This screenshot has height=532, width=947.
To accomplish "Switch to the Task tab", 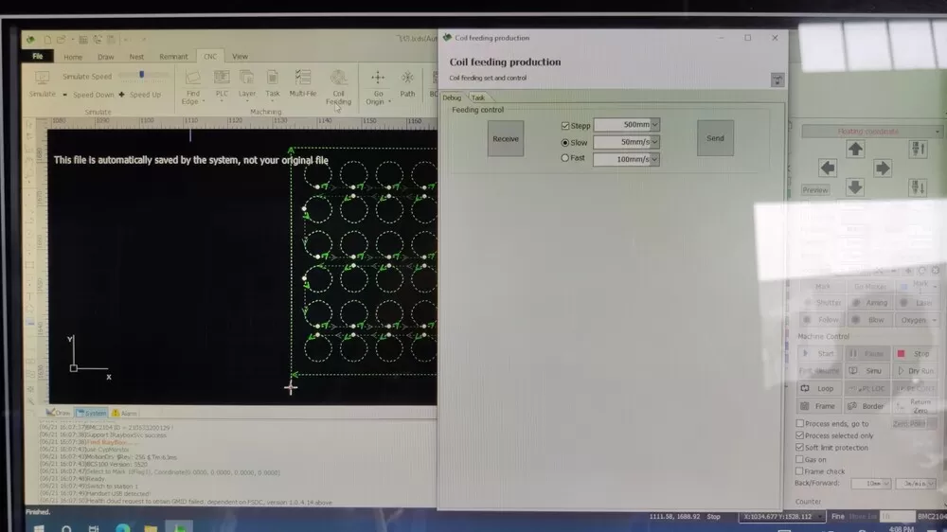I will (478, 98).
